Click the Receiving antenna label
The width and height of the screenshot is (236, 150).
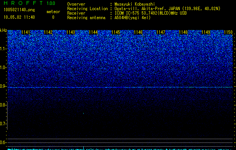point(86,18)
